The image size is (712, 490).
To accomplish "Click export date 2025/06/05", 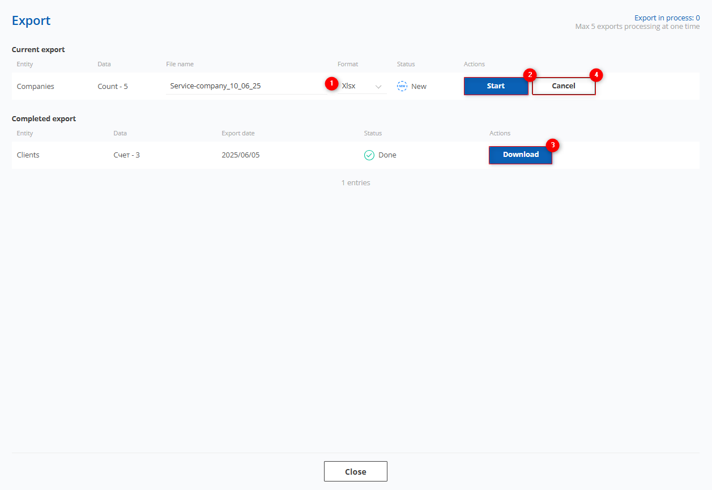I will tap(241, 155).
